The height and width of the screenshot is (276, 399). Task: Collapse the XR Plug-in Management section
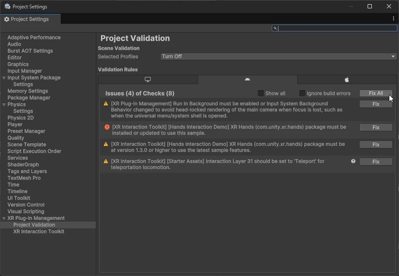coord(3,218)
